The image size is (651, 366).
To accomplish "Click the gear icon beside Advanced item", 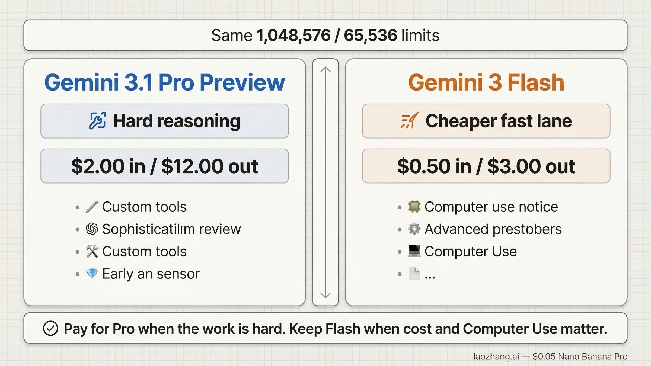I will coord(414,229).
